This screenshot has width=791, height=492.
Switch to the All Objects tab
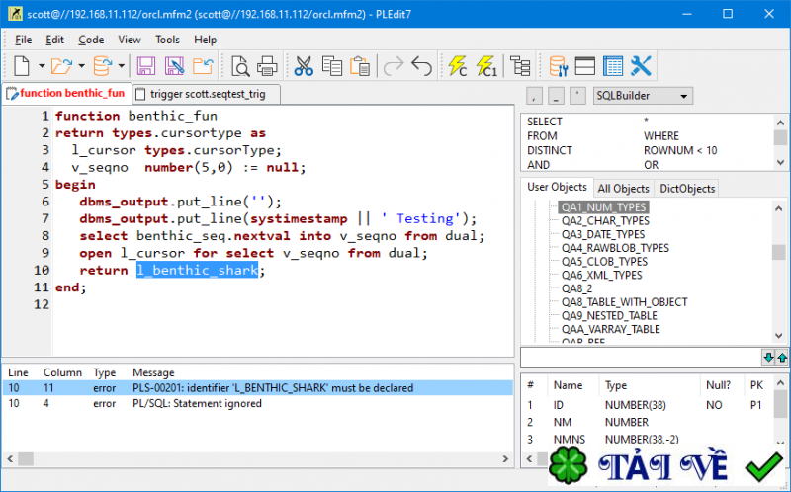click(623, 188)
